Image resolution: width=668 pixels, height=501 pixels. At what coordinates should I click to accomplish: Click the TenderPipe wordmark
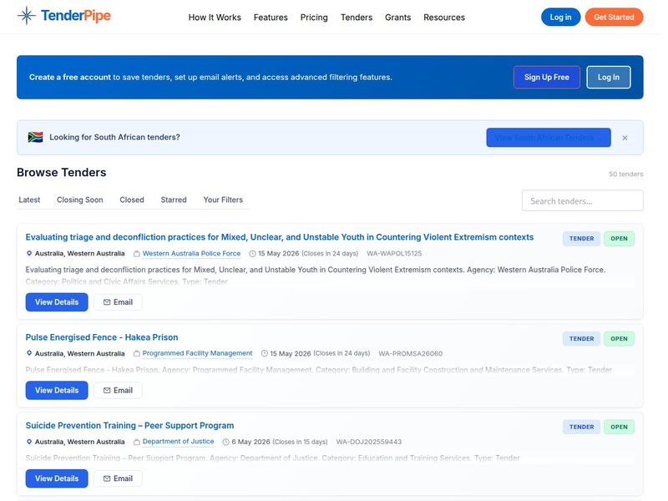(76, 16)
